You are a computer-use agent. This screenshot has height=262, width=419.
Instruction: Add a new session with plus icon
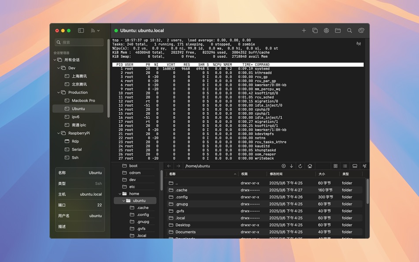[303, 30]
